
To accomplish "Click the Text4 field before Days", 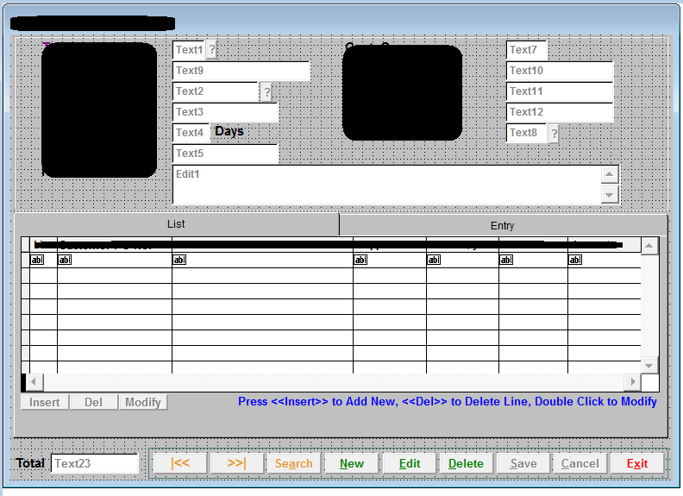I will tap(191, 133).
